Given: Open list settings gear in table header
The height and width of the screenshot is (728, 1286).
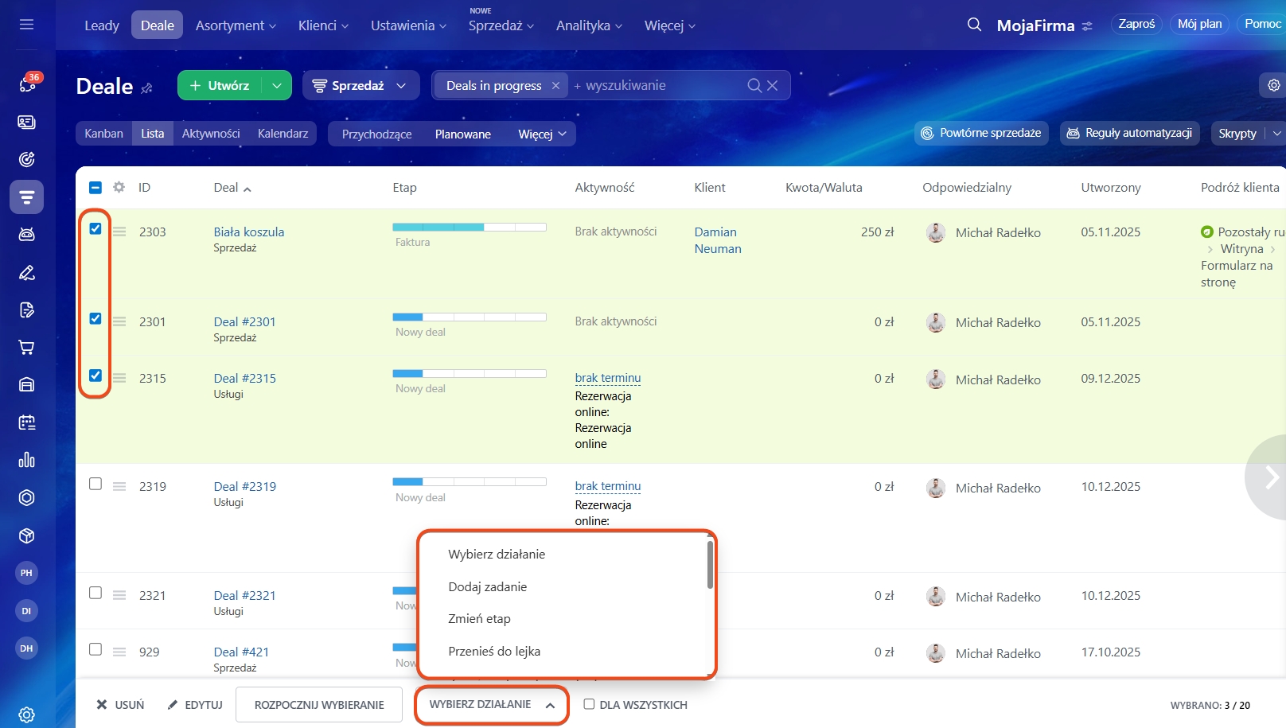Looking at the screenshot, I should pyautogui.click(x=119, y=187).
